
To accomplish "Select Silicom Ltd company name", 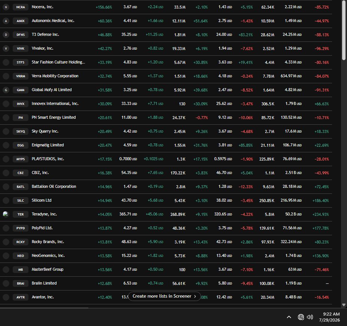I will (42, 200).
